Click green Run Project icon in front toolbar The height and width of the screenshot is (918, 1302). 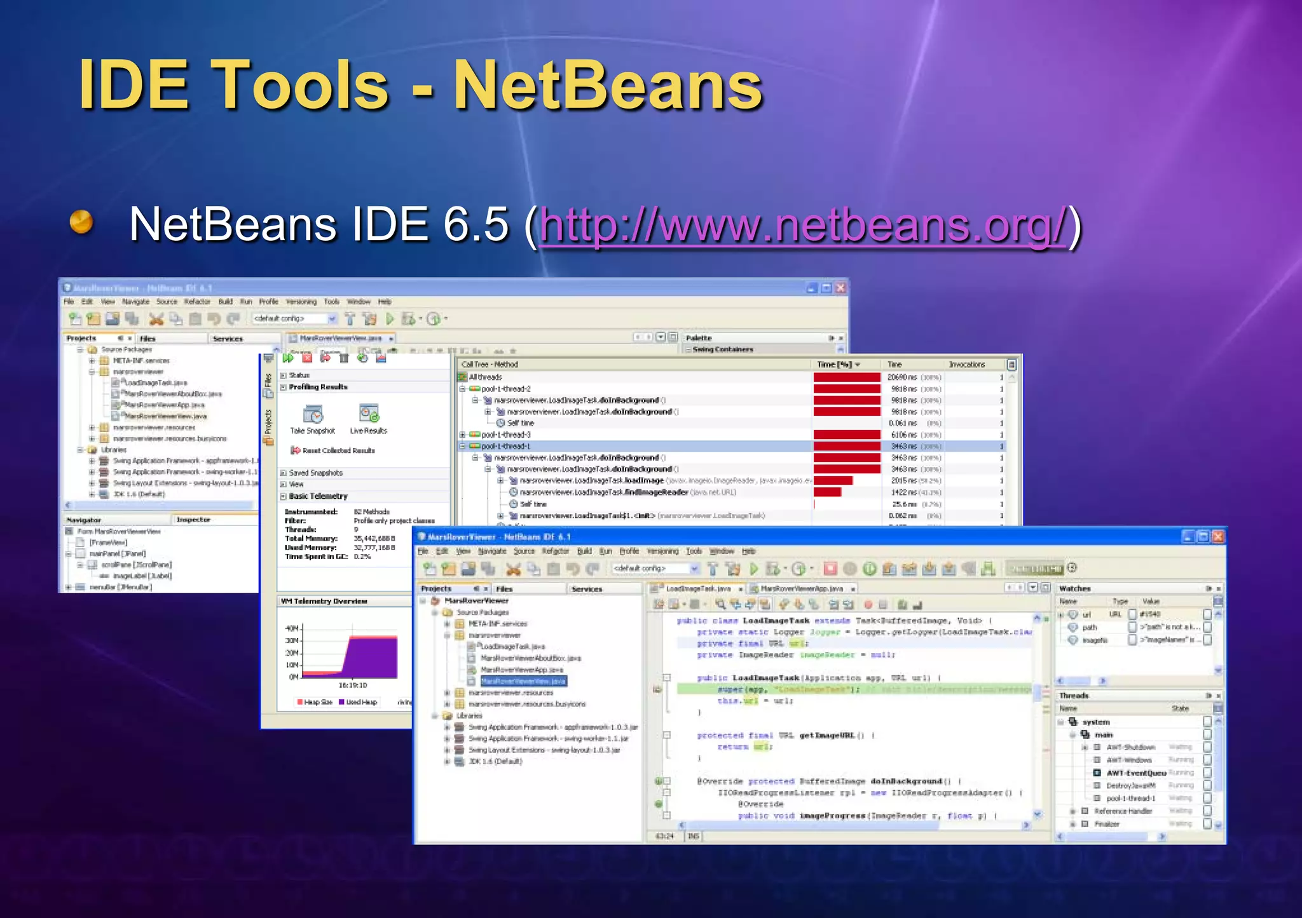754,569
